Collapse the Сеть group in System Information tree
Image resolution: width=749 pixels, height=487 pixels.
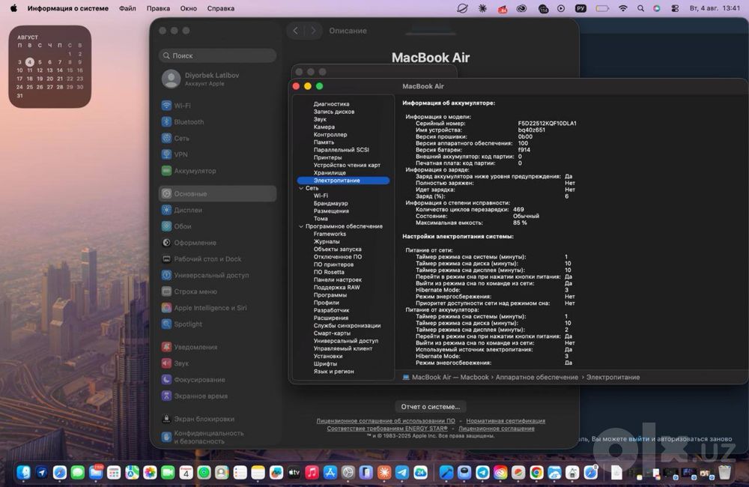pos(301,188)
